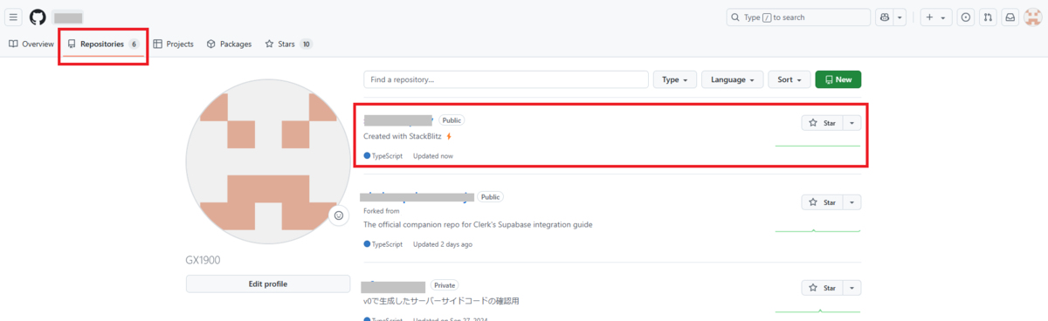This screenshot has height=321, width=1048.
Task: Open the Copilot icon in header
Action: point(884,17)
